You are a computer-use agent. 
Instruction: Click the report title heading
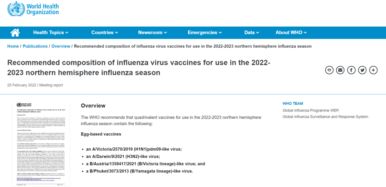pos(139,68)
